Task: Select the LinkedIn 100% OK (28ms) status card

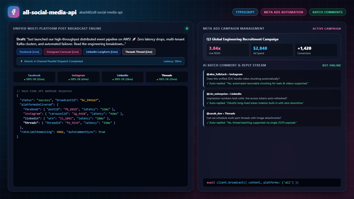Action: (x=123, y=77)
